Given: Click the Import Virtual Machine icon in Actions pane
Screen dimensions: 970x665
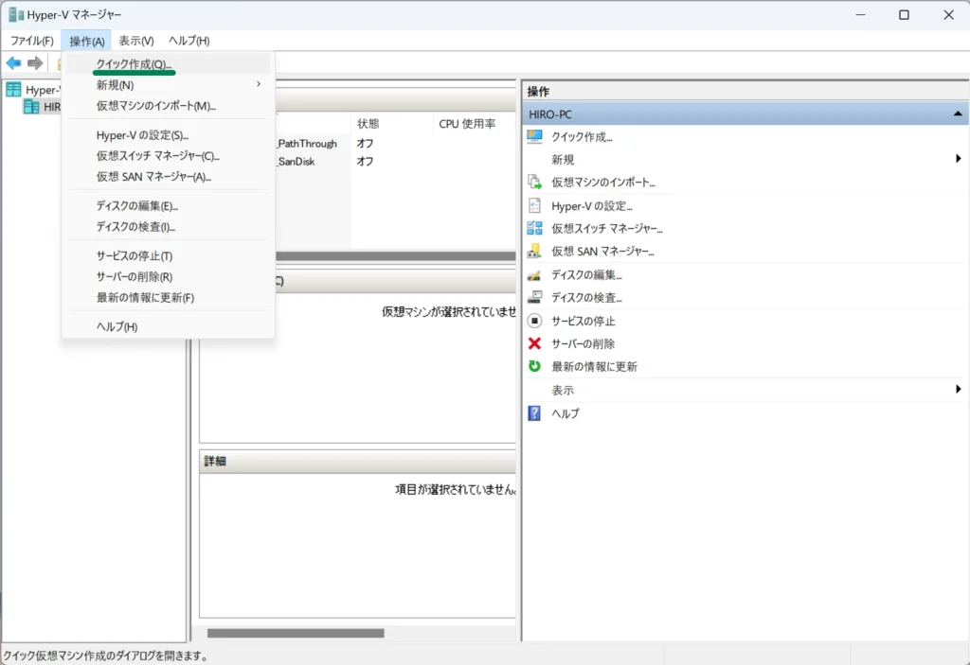Looking at the screenshot, I should (534, 182).
